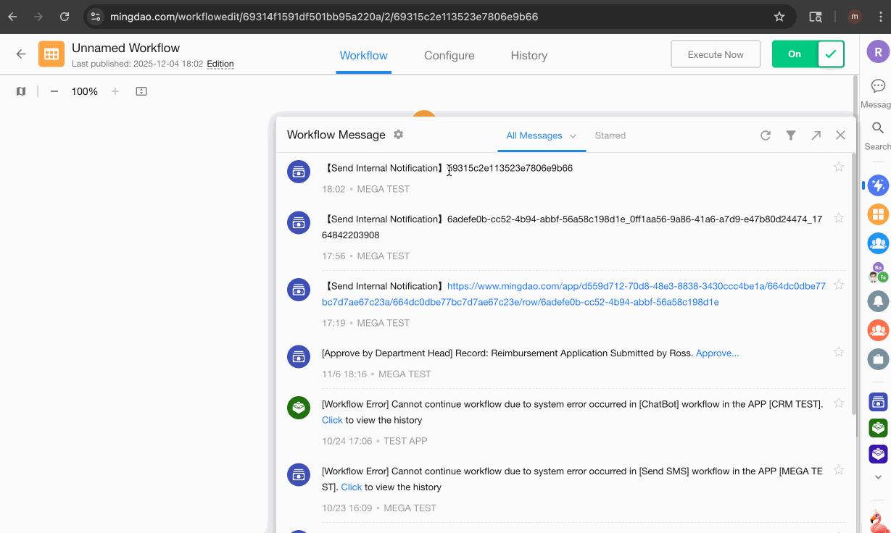Expand the right sidebar chevron for more apps
The height and width of the screenshot is (533, 891).
click(878, 477)
